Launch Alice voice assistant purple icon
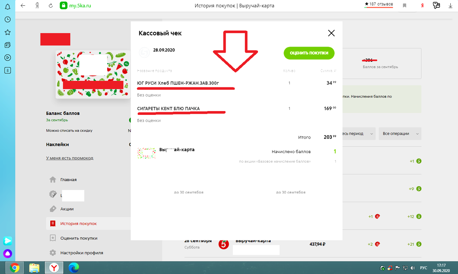458x274 pixels. pyautogui.click(x=8, y=253)
